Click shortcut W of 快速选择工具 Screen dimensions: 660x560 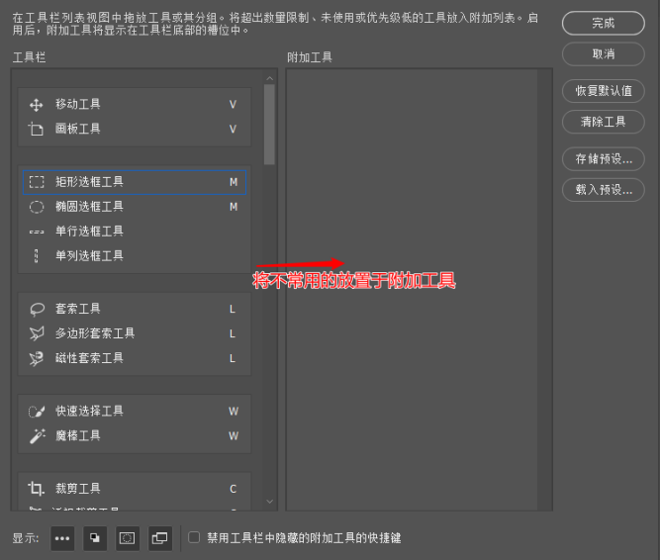coord(234,412)
